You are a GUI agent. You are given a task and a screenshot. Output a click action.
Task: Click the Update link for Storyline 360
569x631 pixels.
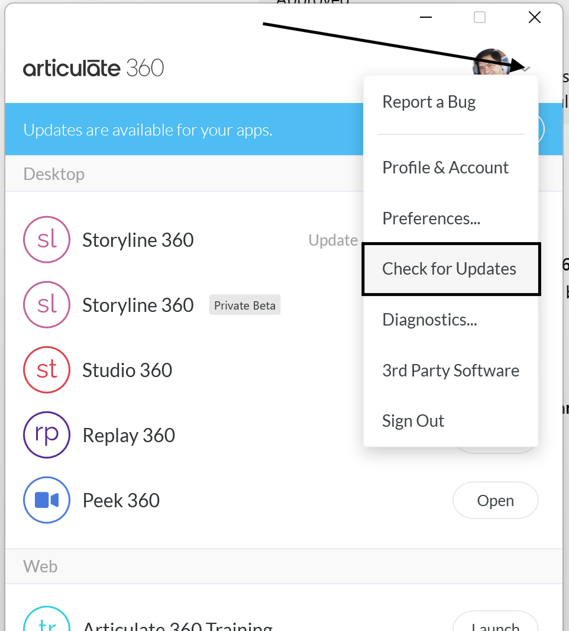click(333, 240)
